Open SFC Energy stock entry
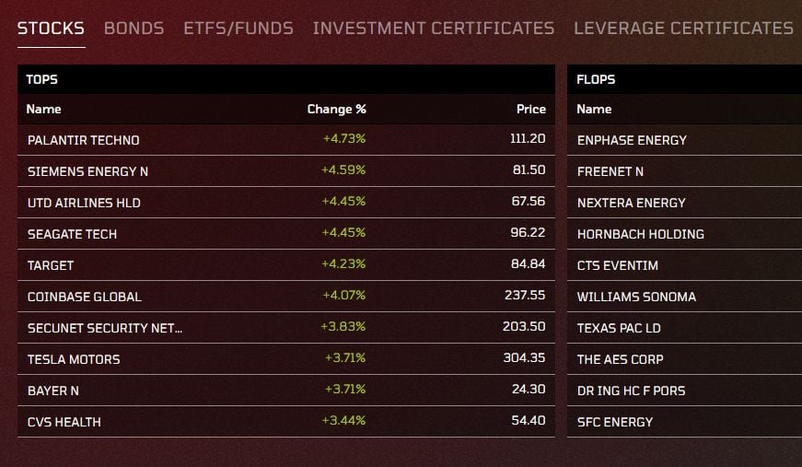 pyautogui.click(x=615, y=422)
